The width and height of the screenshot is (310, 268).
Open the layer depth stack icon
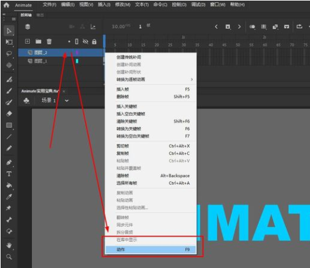tap(27, 27)
